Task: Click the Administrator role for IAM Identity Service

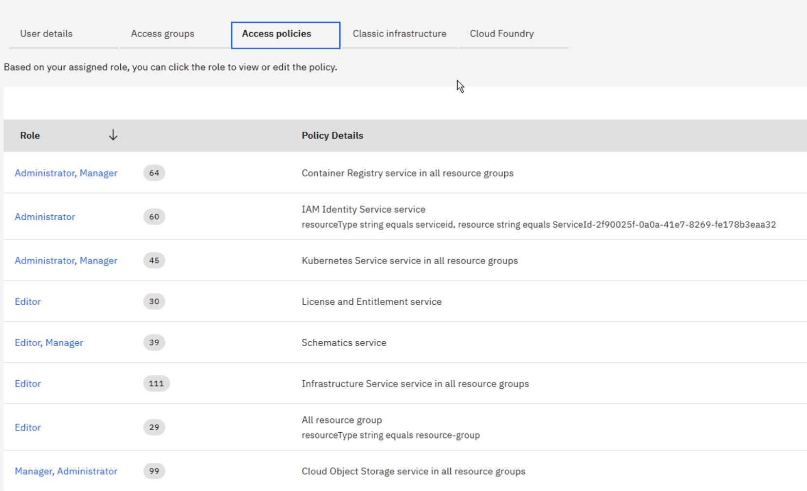Action: pyautogui.click(x=45, y=217)
